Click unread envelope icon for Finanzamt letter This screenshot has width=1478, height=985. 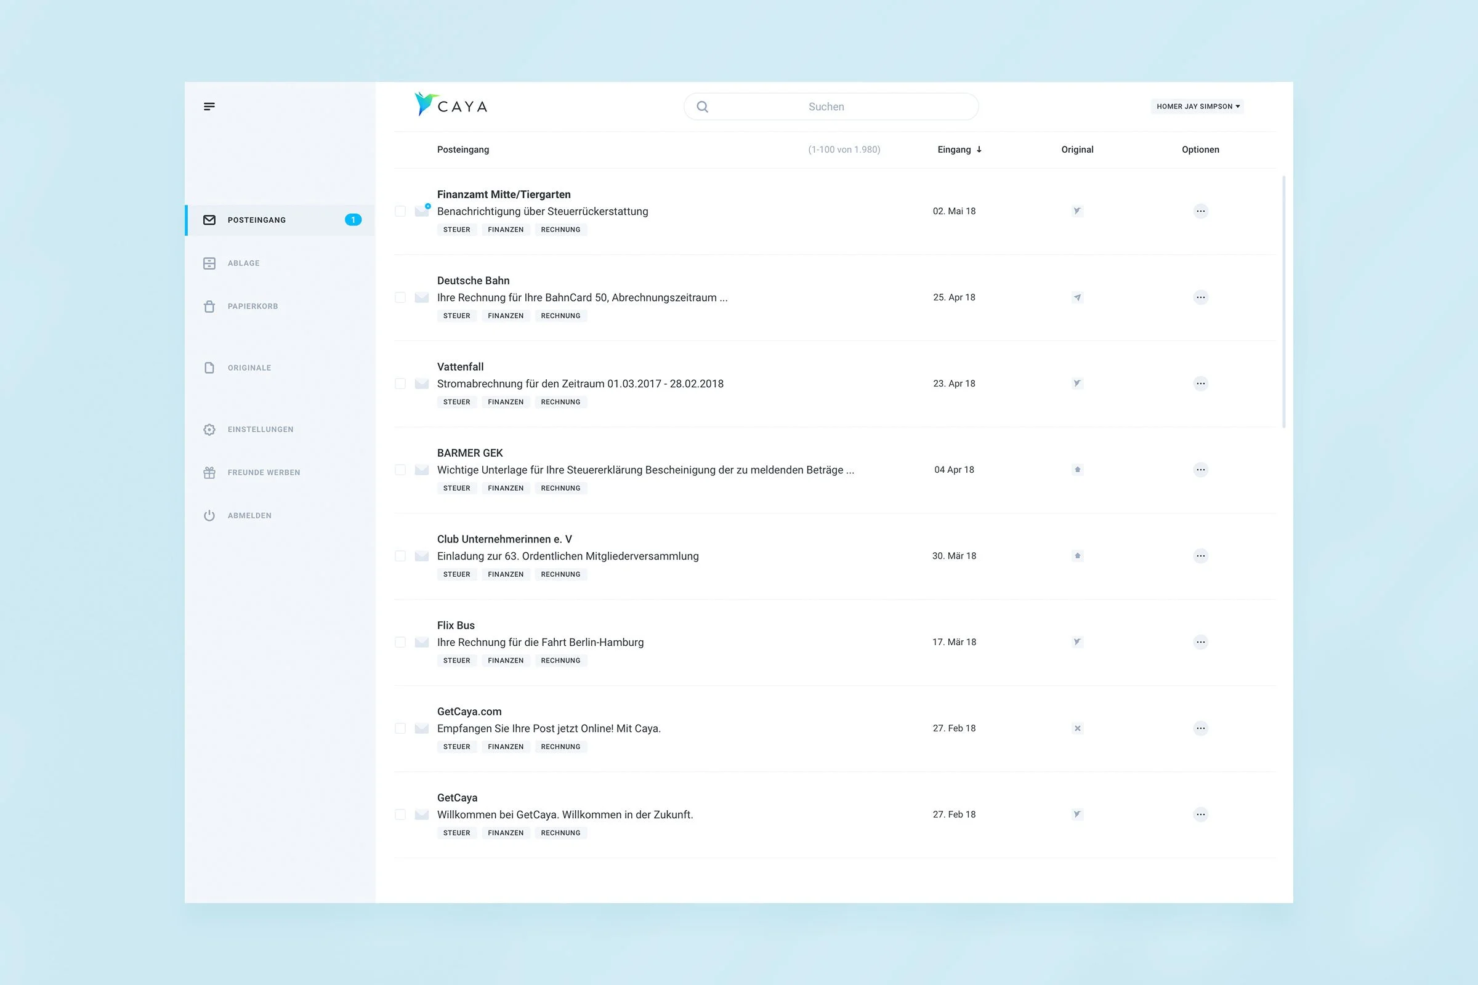[x=422, y=211]
